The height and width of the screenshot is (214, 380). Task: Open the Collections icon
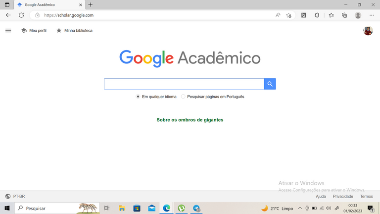344,15
